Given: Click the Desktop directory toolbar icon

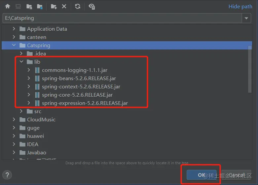Looking at the screenshot, I should coord(18,6).
